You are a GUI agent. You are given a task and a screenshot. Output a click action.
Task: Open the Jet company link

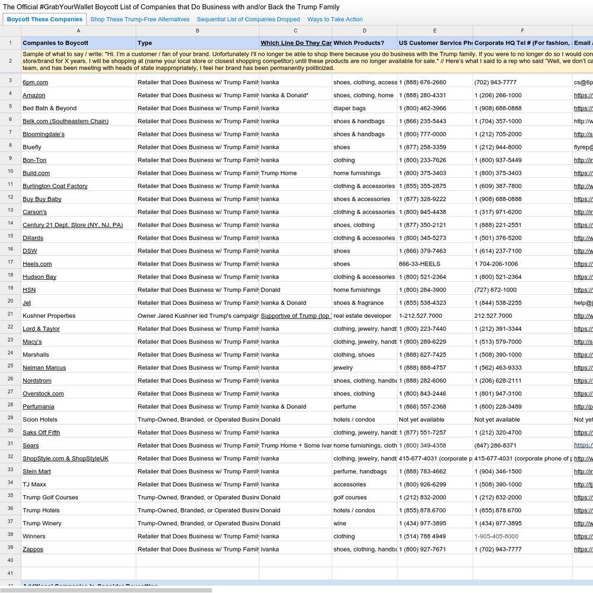(x=27, y=303)
